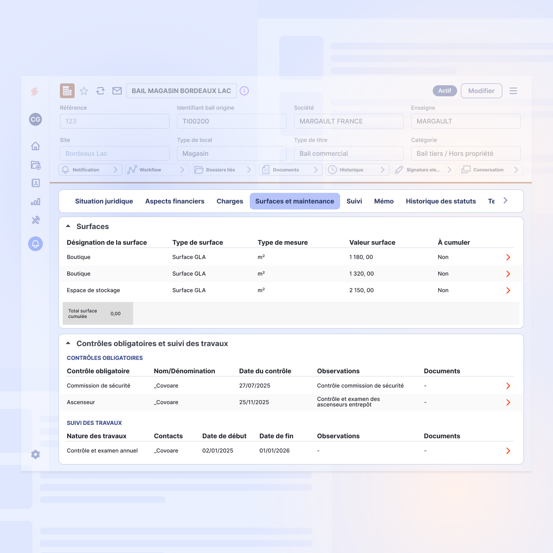The height and width of the screenshot is (553, 553).
Task: Switch to Historique des statuts tab
Action: coord(441,201)
